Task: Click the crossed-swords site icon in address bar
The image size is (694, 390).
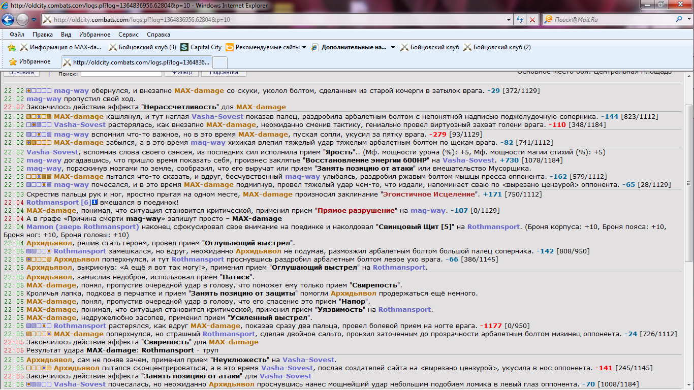Action: 47,20
